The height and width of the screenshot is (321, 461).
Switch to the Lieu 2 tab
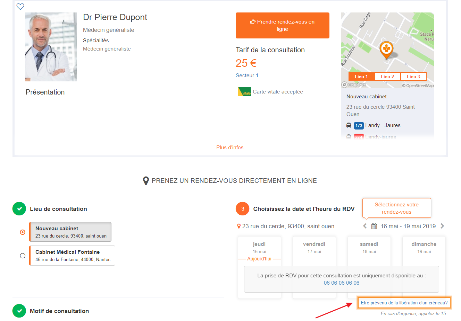[387, 77]
